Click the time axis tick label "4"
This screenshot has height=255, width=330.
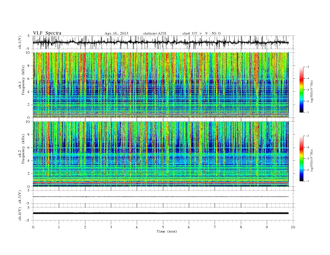pos(137,227)
